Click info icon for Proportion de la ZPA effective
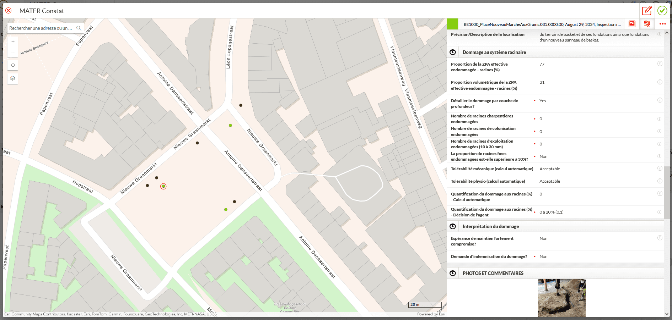Image resolution: width=672 pixels, height=320 pixels. click(x=660, y=64)
